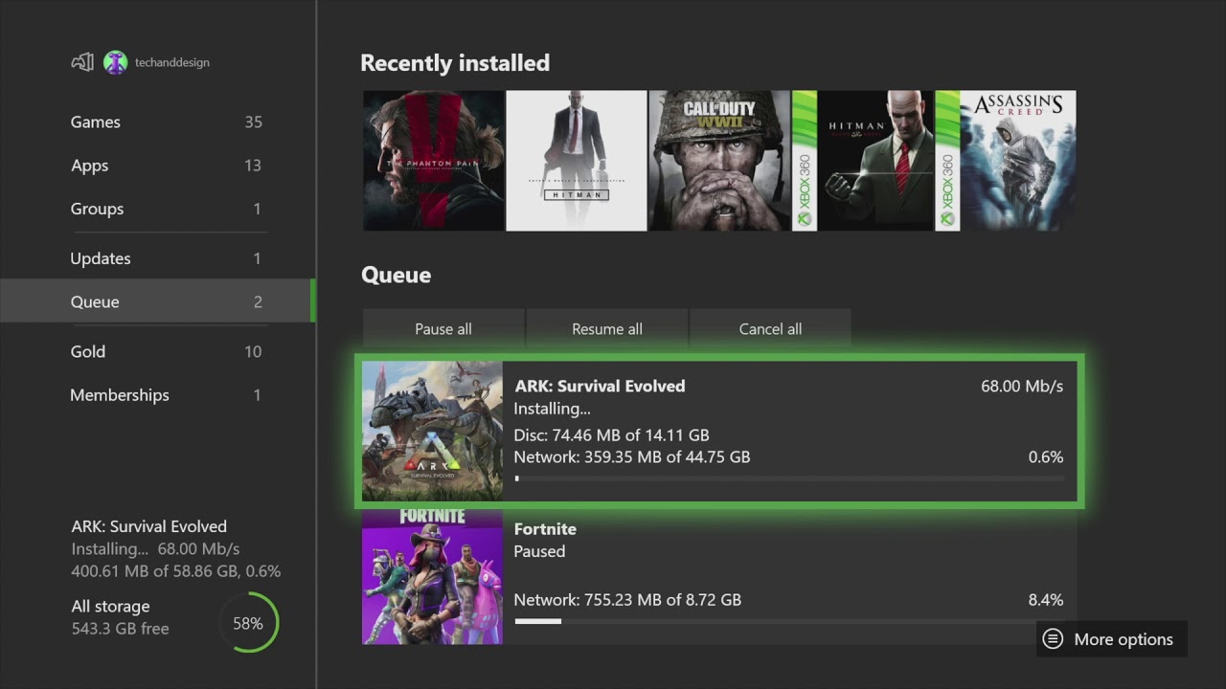Click the console device icon beside avatar
Viewport: 1226px width, 689px height.
tap(82, 62)
